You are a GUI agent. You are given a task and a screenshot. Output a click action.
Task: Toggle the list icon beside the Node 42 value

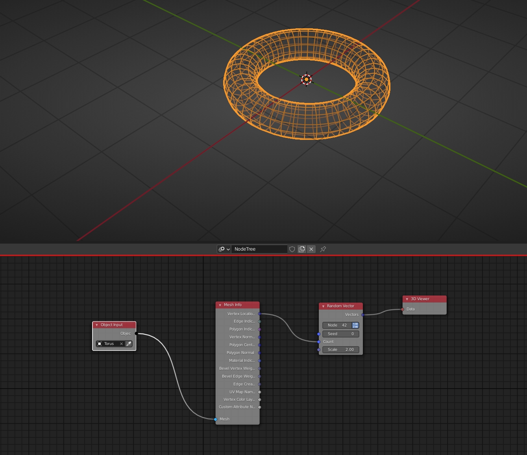click(x=355, y=325)
